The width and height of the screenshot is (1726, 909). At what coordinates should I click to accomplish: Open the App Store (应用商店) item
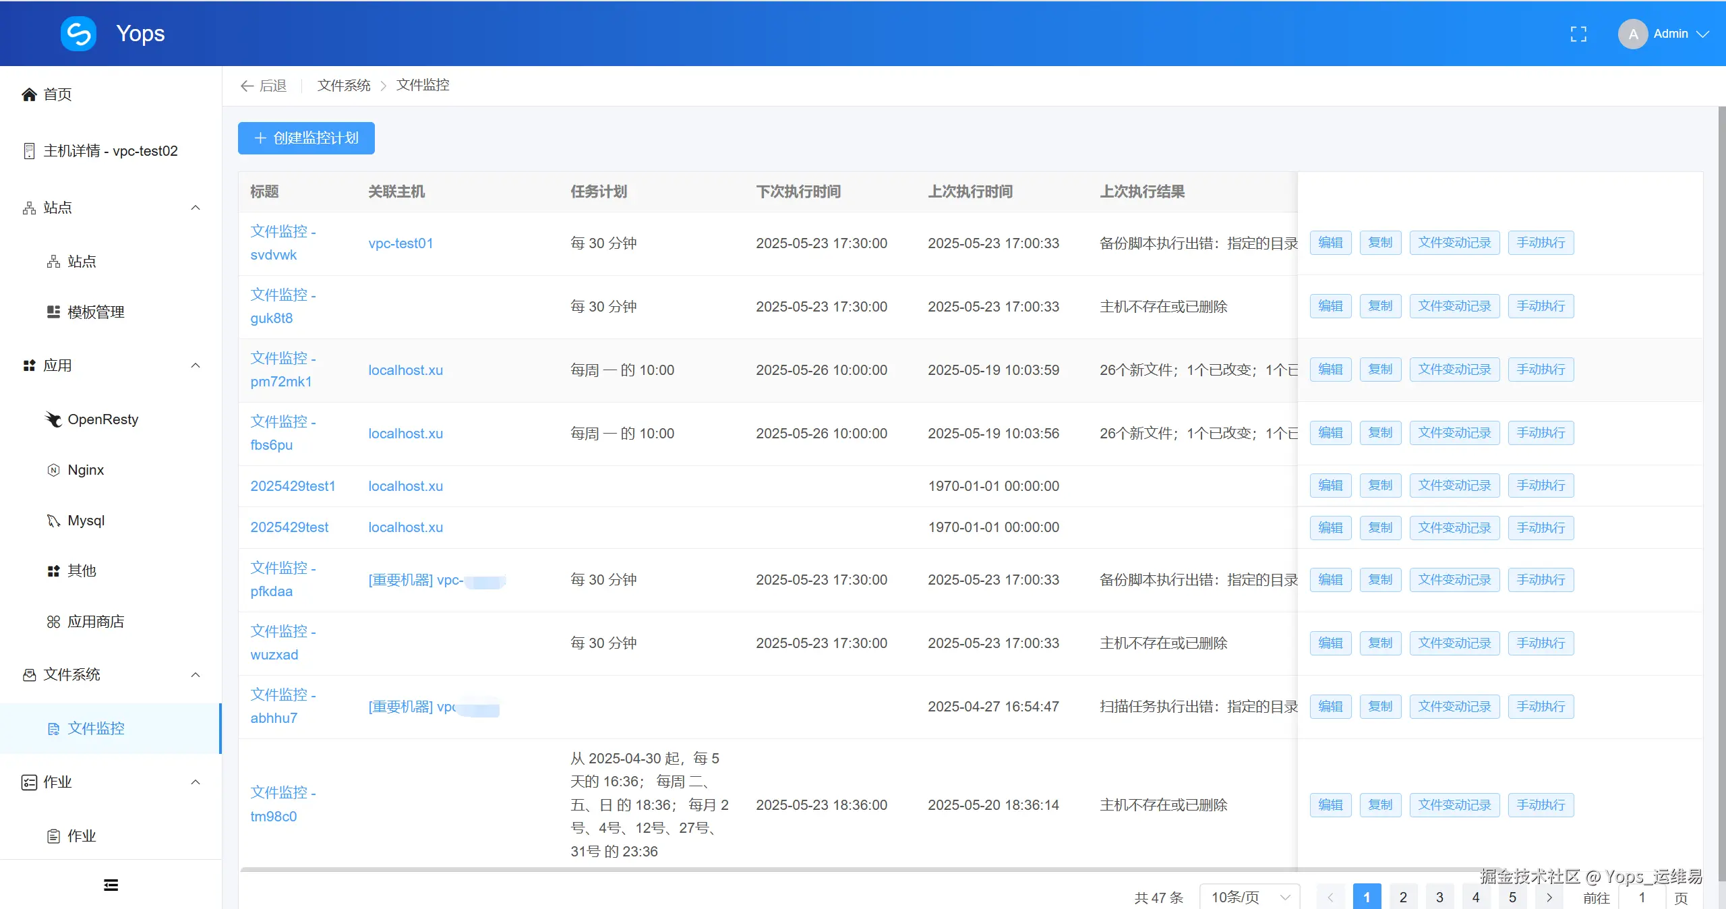(x=96, y=622)
